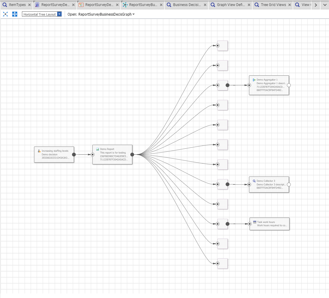Open the tab list chevron dropdown
Image resolution: width=329 pixels, height=298 pixels.
[325, 5]
